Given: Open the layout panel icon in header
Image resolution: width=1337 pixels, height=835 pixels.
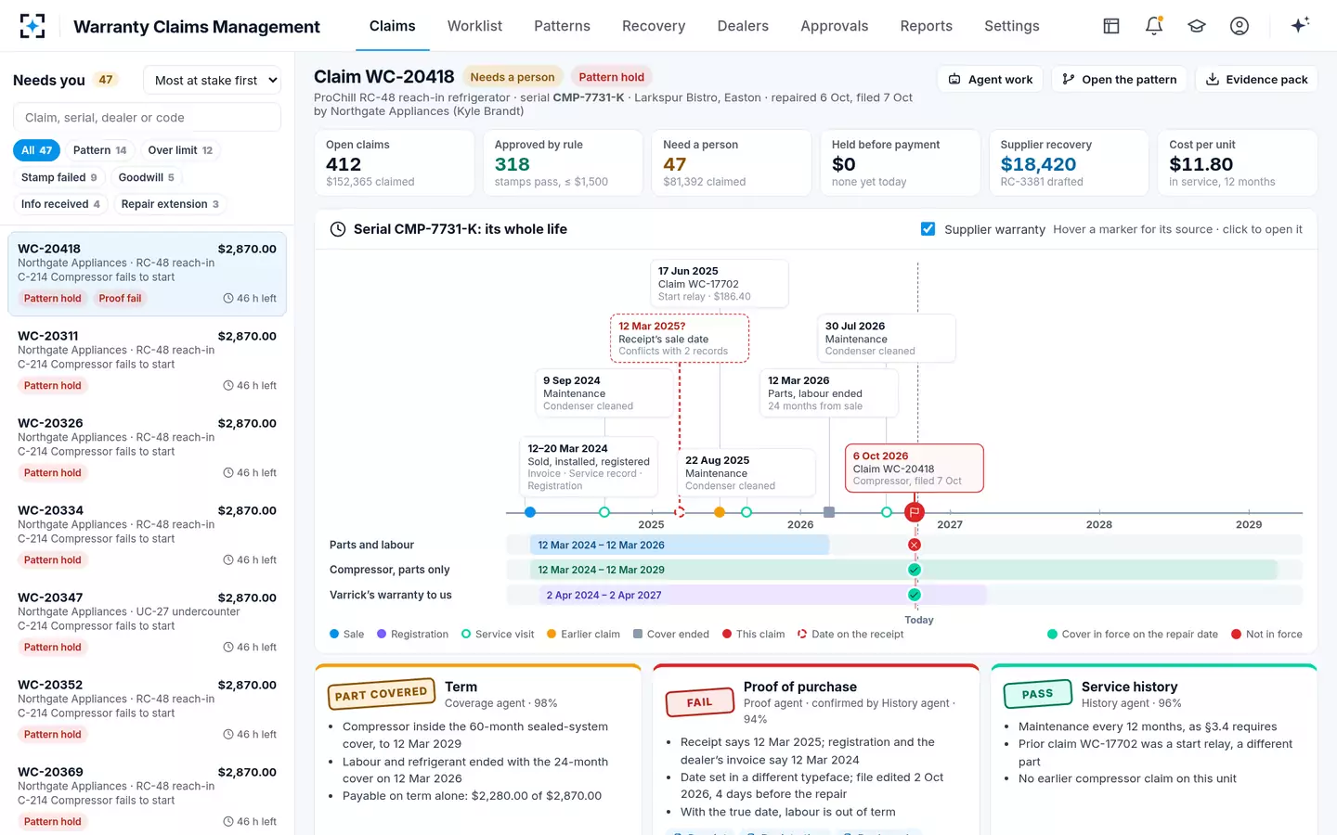Looking at the screenshot, I should click(1111, 26).
